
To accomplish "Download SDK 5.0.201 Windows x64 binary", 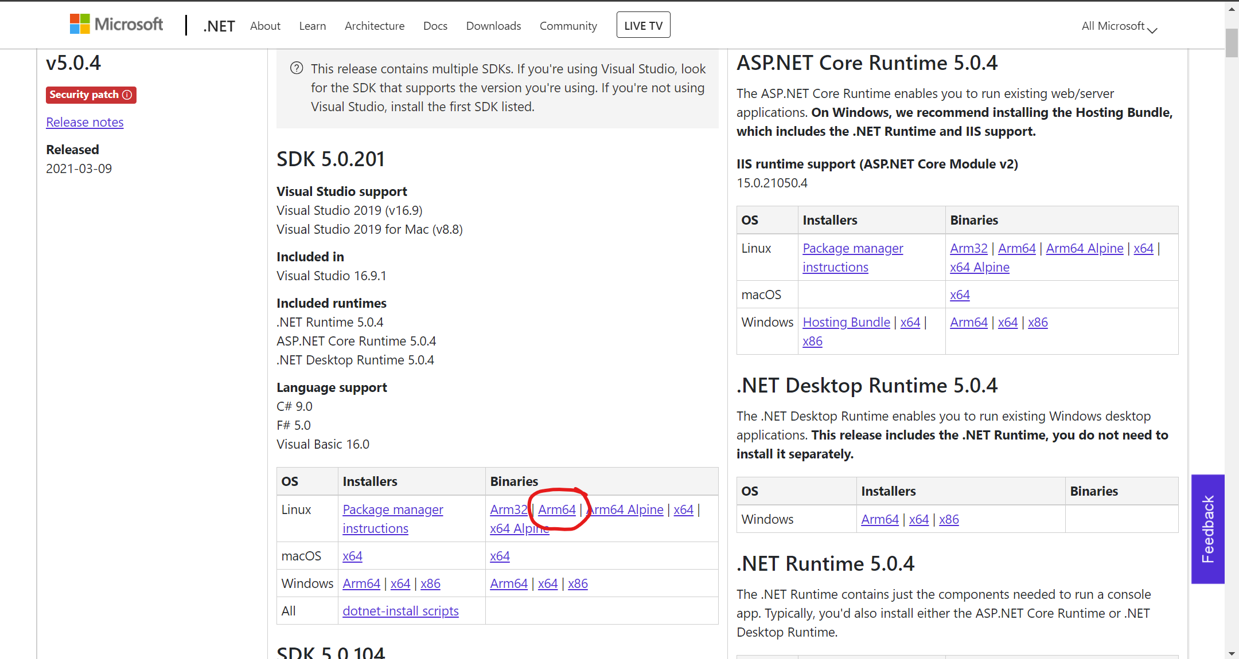I will (x=548, y=583).
